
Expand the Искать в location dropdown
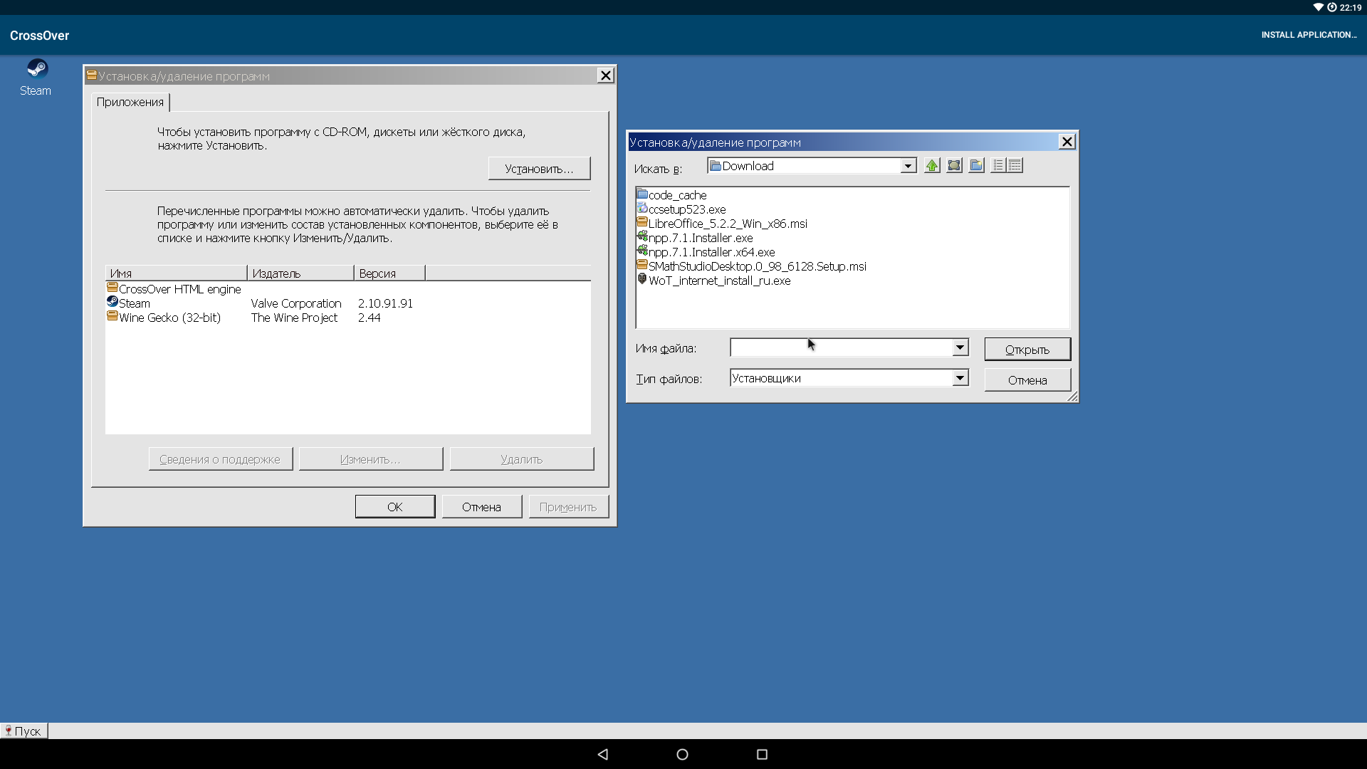point(907,165)
